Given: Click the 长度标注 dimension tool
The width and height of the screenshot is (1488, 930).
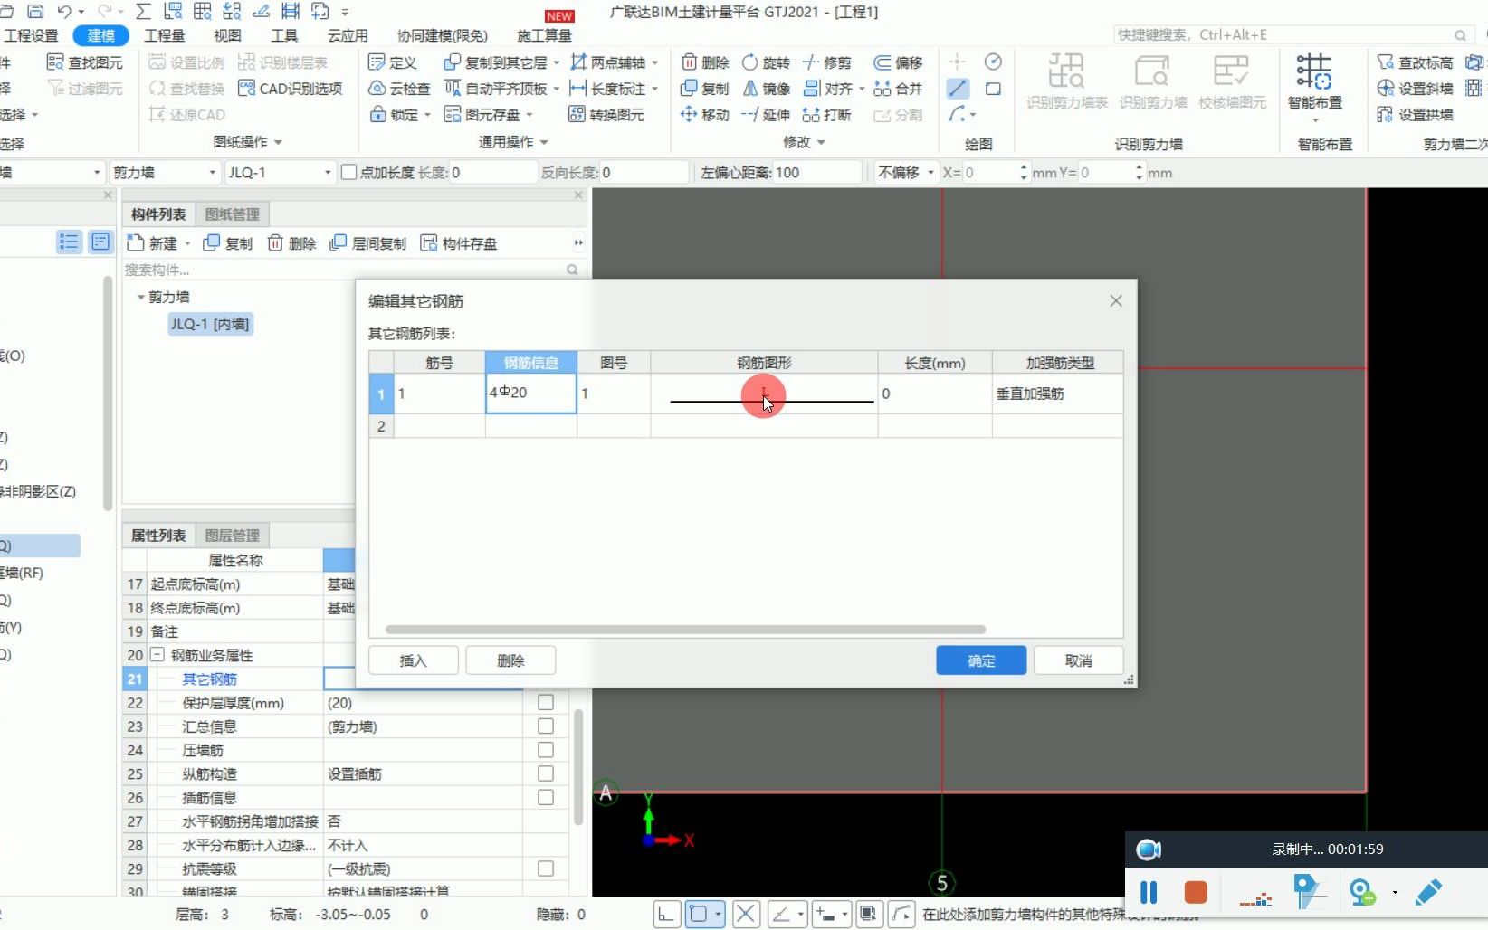Looking at the screenshot, I should coord(607,89).
